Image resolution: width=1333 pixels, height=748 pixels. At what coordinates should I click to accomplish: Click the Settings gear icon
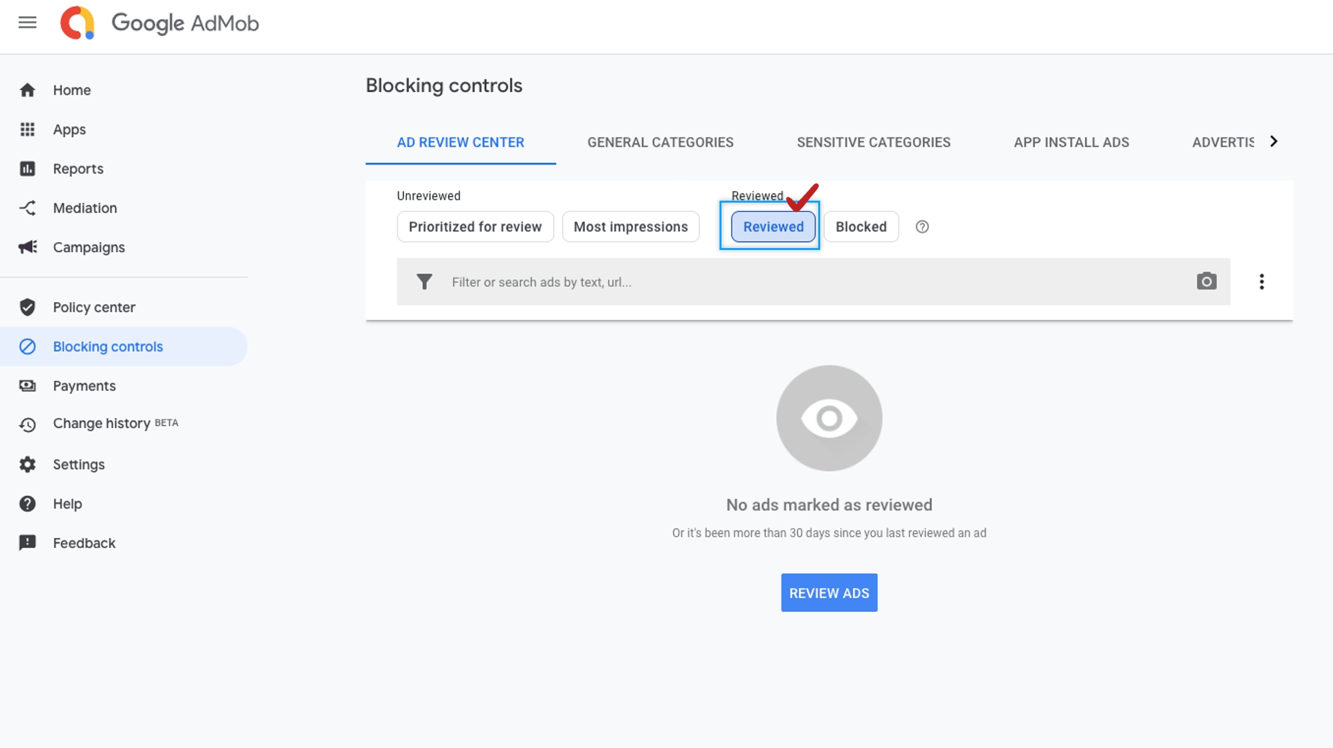27,465
